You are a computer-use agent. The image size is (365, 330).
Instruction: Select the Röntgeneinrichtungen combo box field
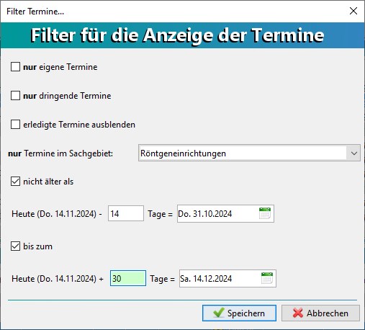(x=249, y=153)
